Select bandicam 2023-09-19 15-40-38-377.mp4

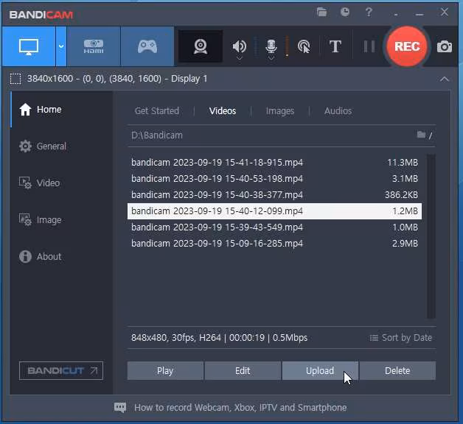pos(274,195)
